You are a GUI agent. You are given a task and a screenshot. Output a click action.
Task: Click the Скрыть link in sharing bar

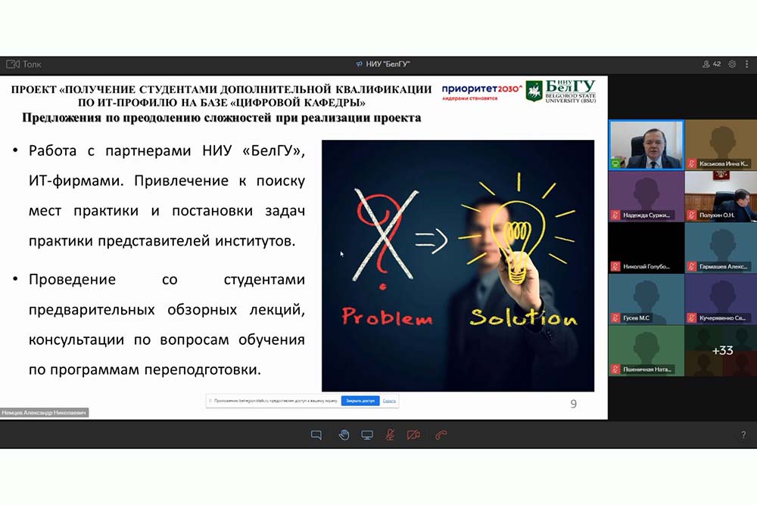click(389, 401)
